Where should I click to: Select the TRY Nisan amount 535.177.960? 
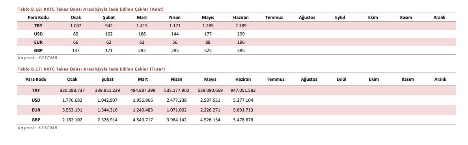coord(176,90)
